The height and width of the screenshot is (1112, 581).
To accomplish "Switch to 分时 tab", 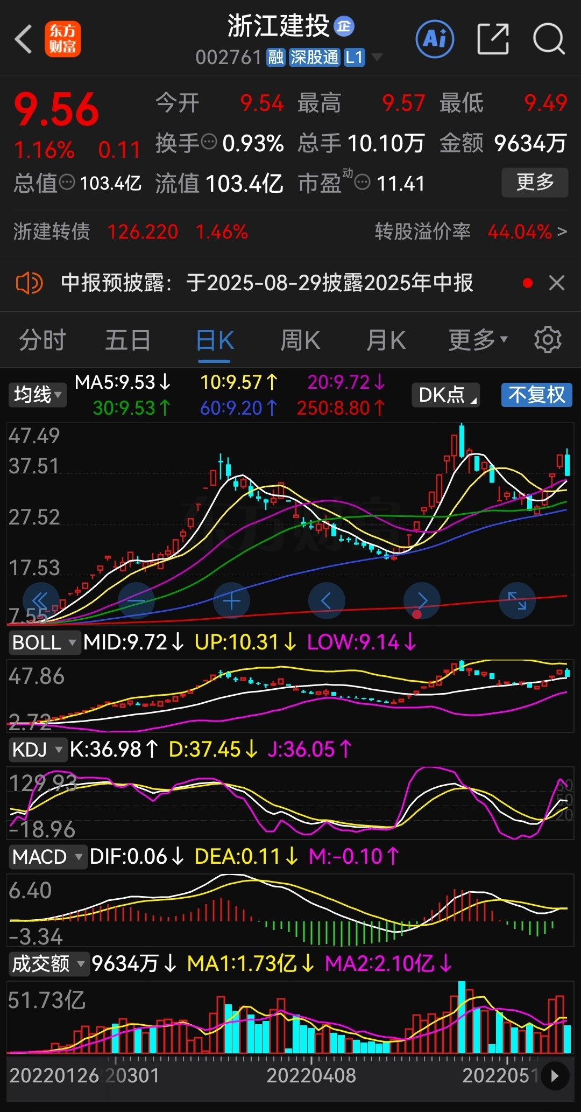I will pos(42,340).
